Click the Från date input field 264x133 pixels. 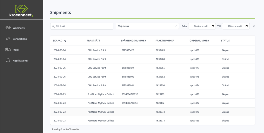[200, 26]
